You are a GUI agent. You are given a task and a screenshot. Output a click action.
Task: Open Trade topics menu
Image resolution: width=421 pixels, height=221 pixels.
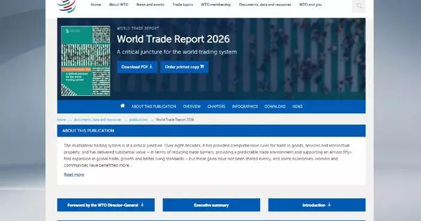182,5
